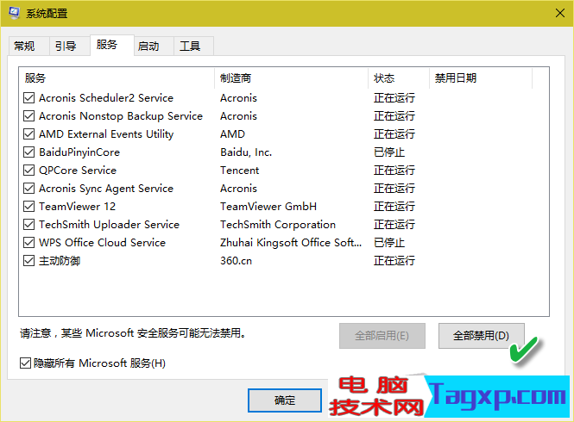Uncheck the 主动防御 service checkbox
This screenshot has height=422, width=574.
pyautogui.click(x=29, y=260)
